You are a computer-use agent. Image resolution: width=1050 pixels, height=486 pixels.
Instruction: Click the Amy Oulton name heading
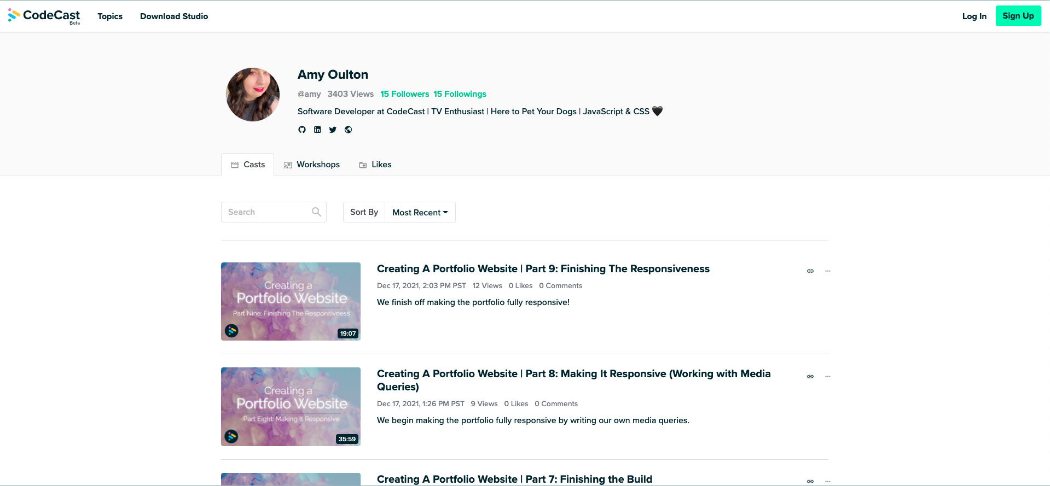[333, 74]
